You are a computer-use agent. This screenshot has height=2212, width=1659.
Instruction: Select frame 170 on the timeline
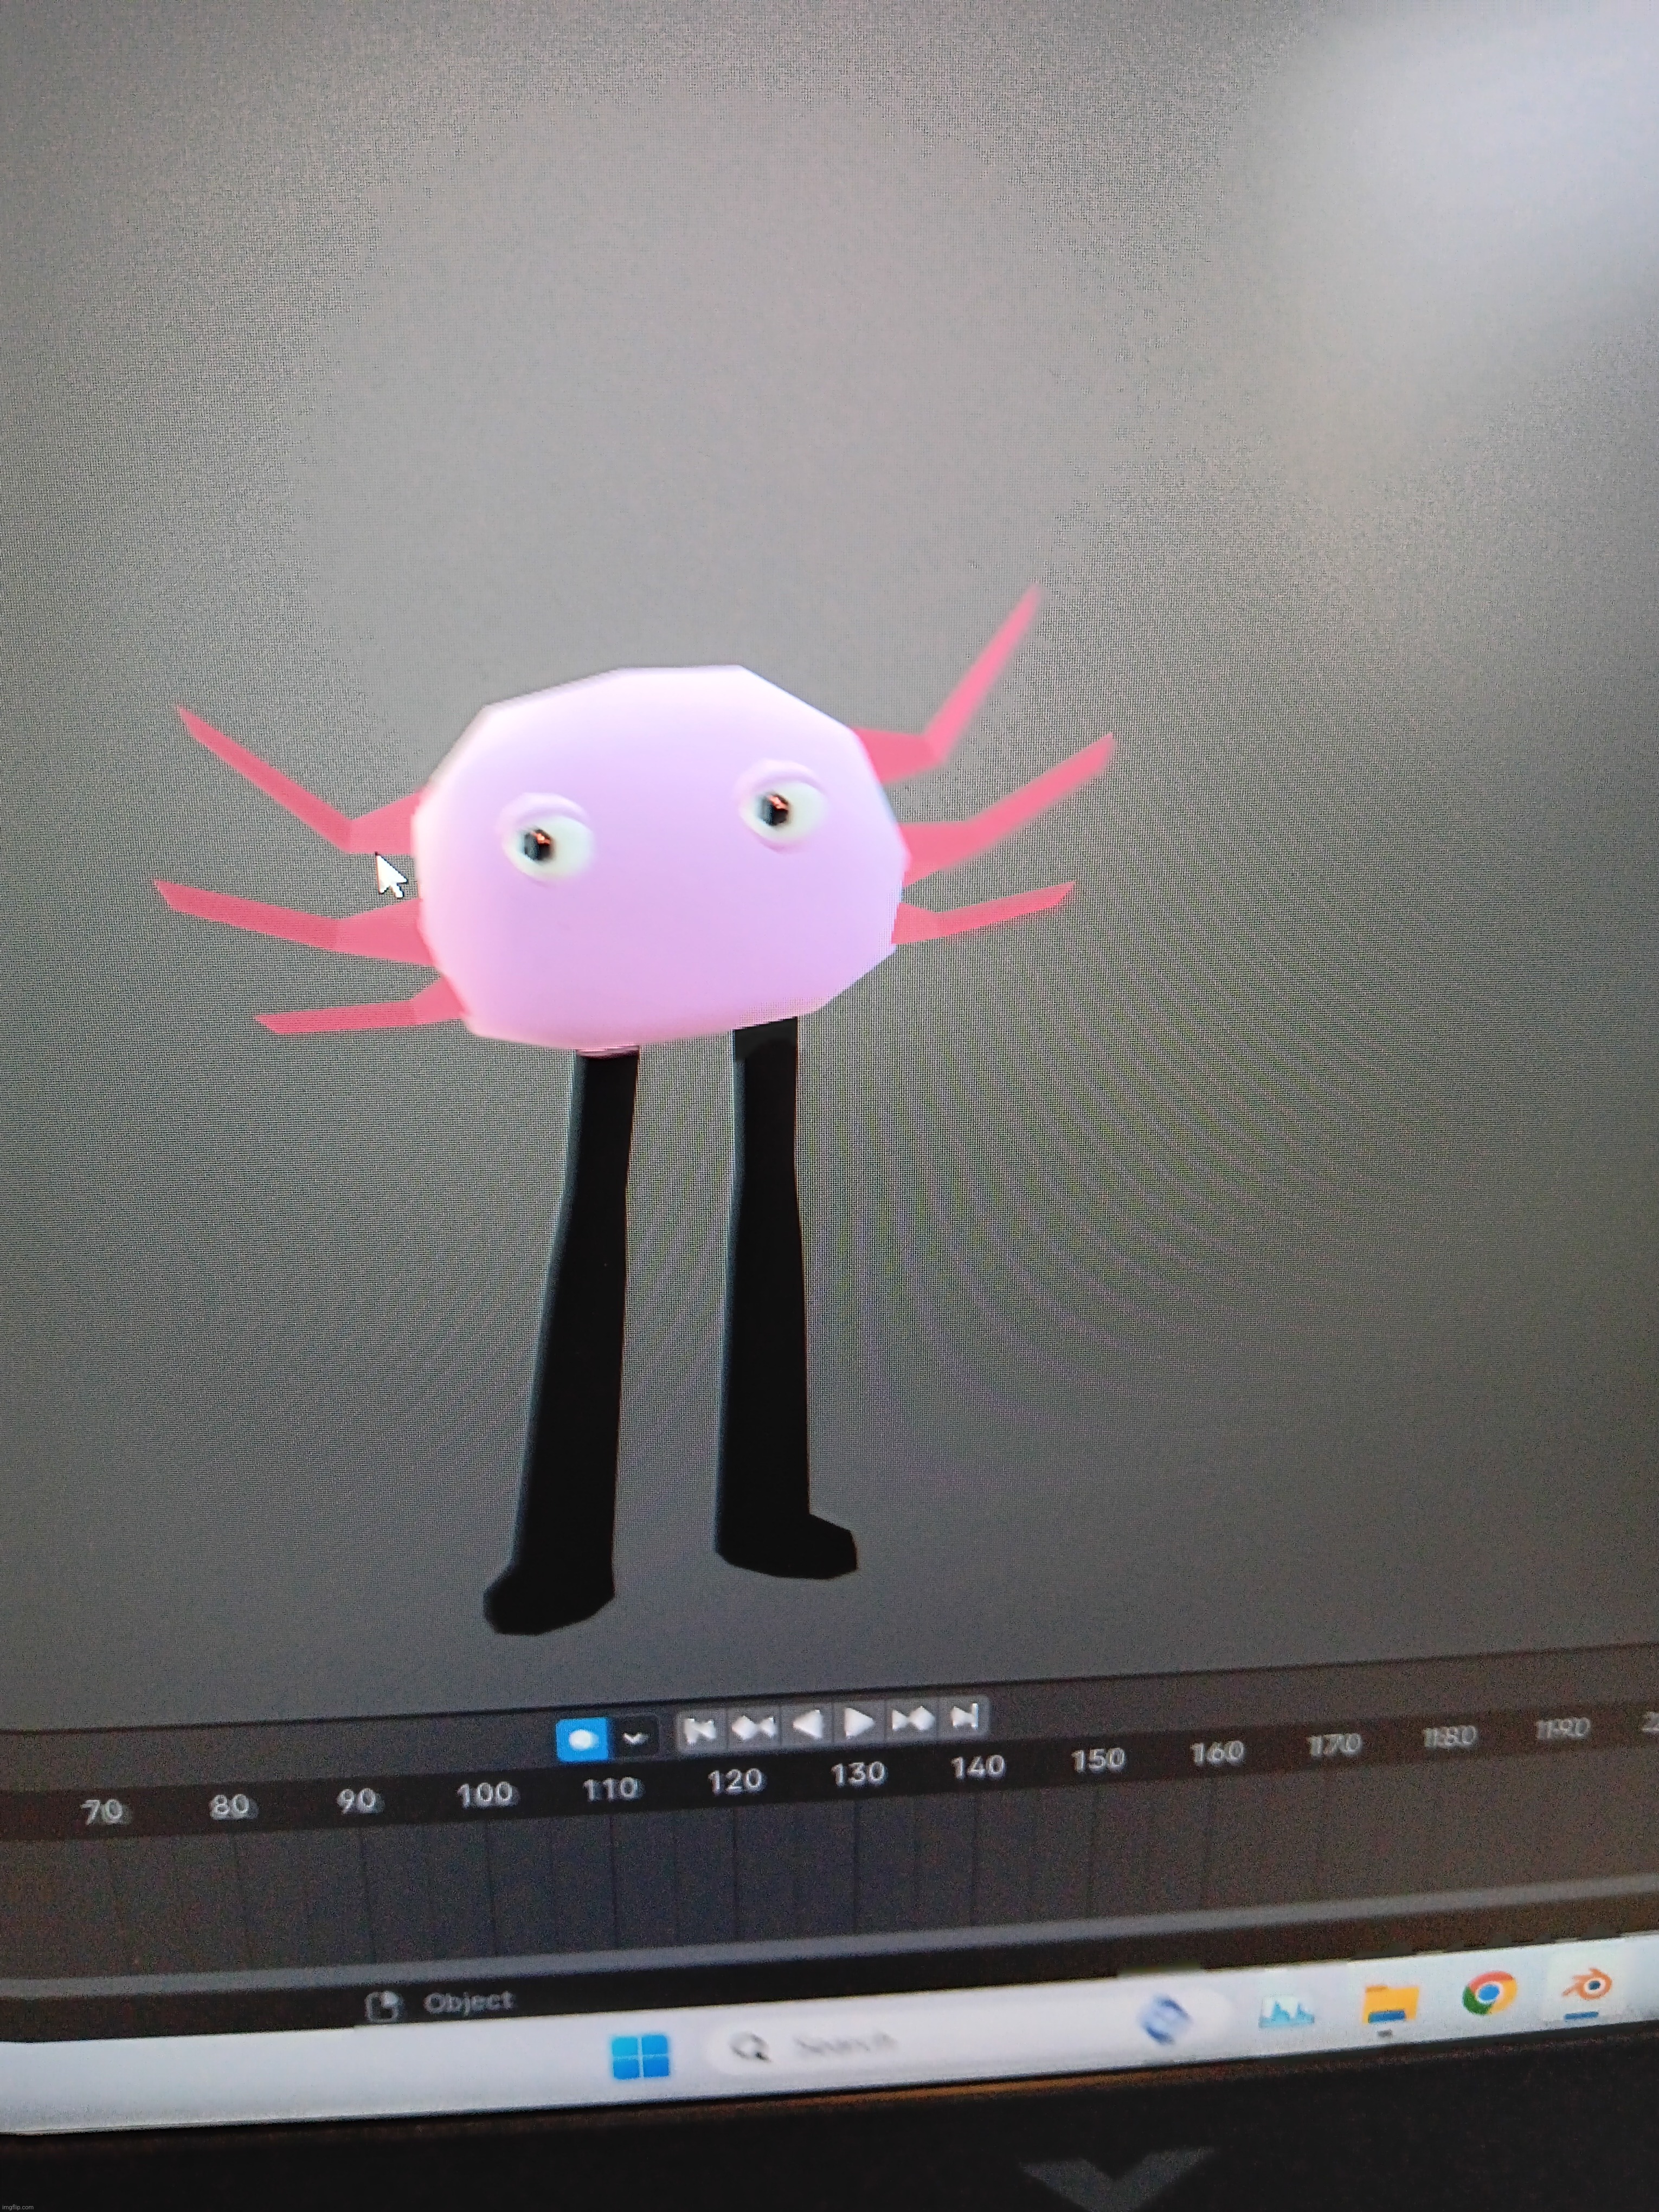click(x=1334, y=1744)
